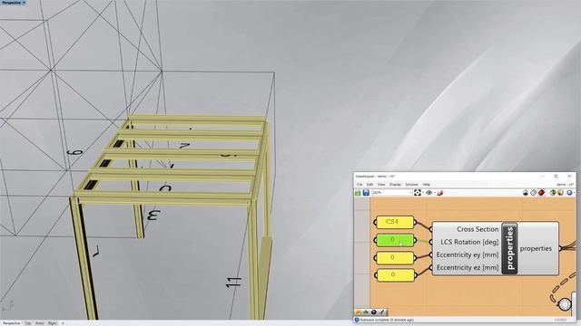
Task: Click the green Open File icon in Grasshopper
Action: point(358,193)
